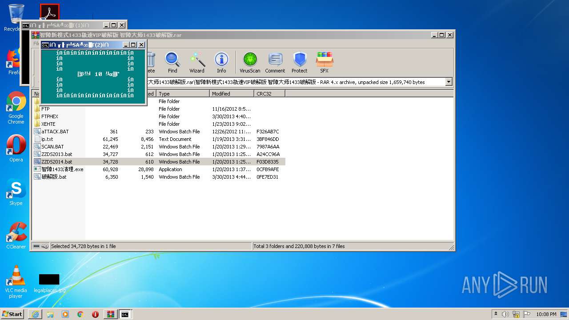
Task: Click the Firefox desktop shortcut
Action: (x=14, y=62)
